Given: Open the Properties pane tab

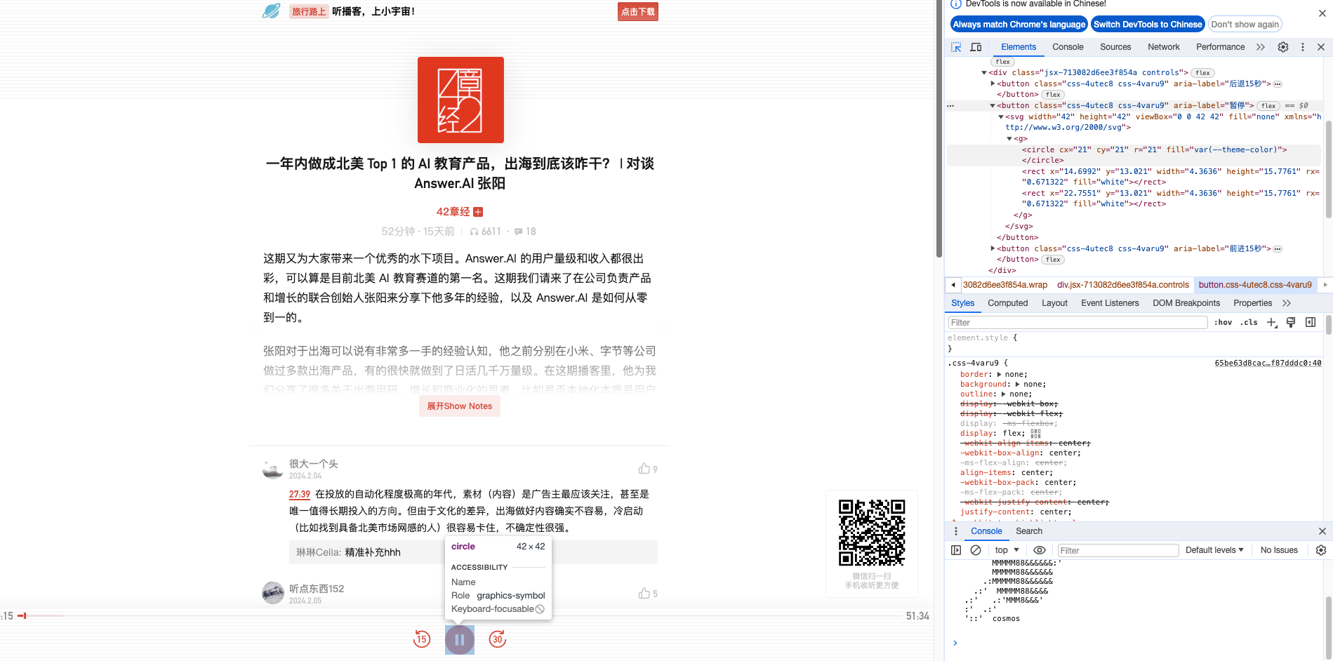Looking at the screenshot, I should click(1252, 303).
